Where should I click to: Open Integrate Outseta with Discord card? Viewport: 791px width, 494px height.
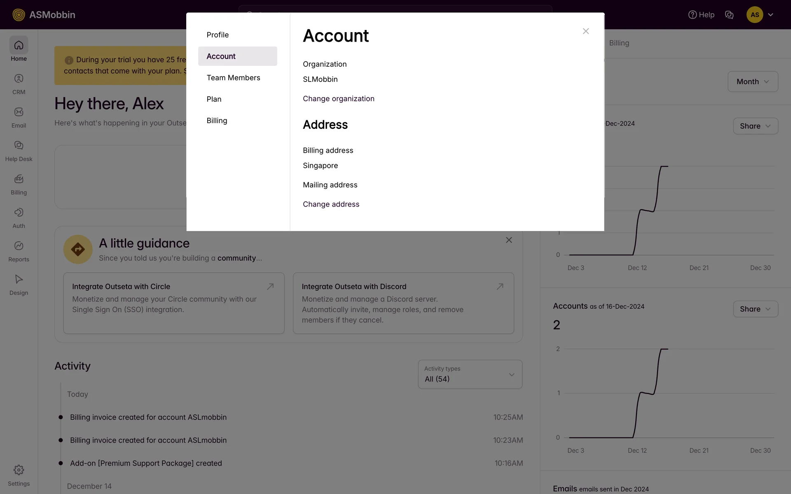[x=403, y=303]
